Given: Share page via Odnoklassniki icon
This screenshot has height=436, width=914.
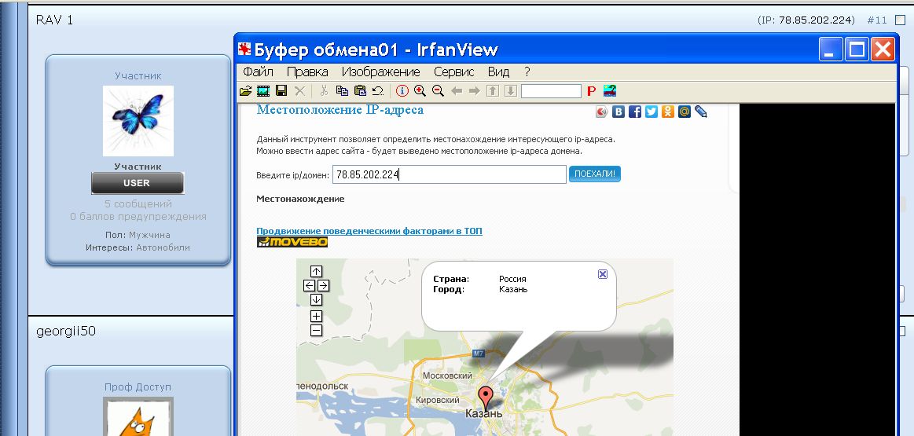Looking at the screenshot, I should pos(668,112).
